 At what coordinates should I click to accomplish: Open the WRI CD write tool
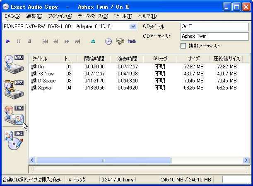(14, 140)
